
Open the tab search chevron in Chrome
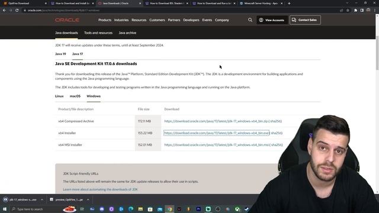pyautogui.click(x=347, y=3)
